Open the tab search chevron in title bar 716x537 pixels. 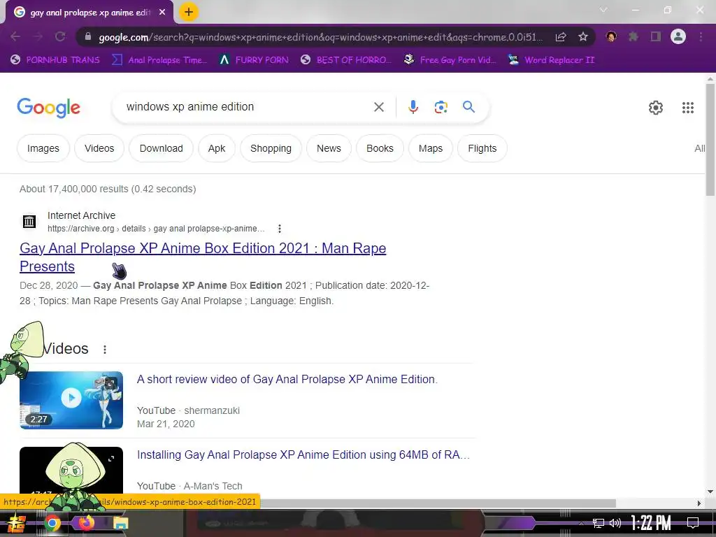[x=603, y=10]
